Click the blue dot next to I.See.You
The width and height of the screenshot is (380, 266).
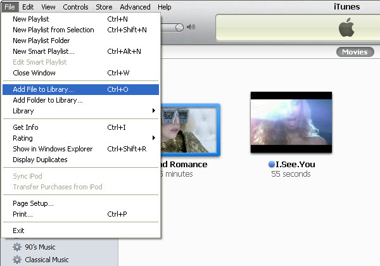(272, 164)
